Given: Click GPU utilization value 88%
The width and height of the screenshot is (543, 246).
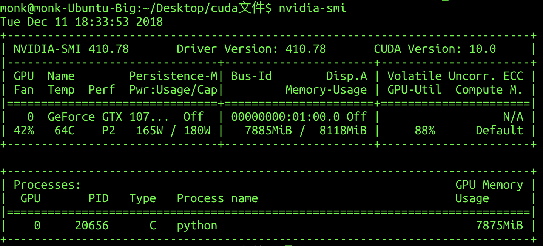Looking at the screenshot, I should coord(424,131).
